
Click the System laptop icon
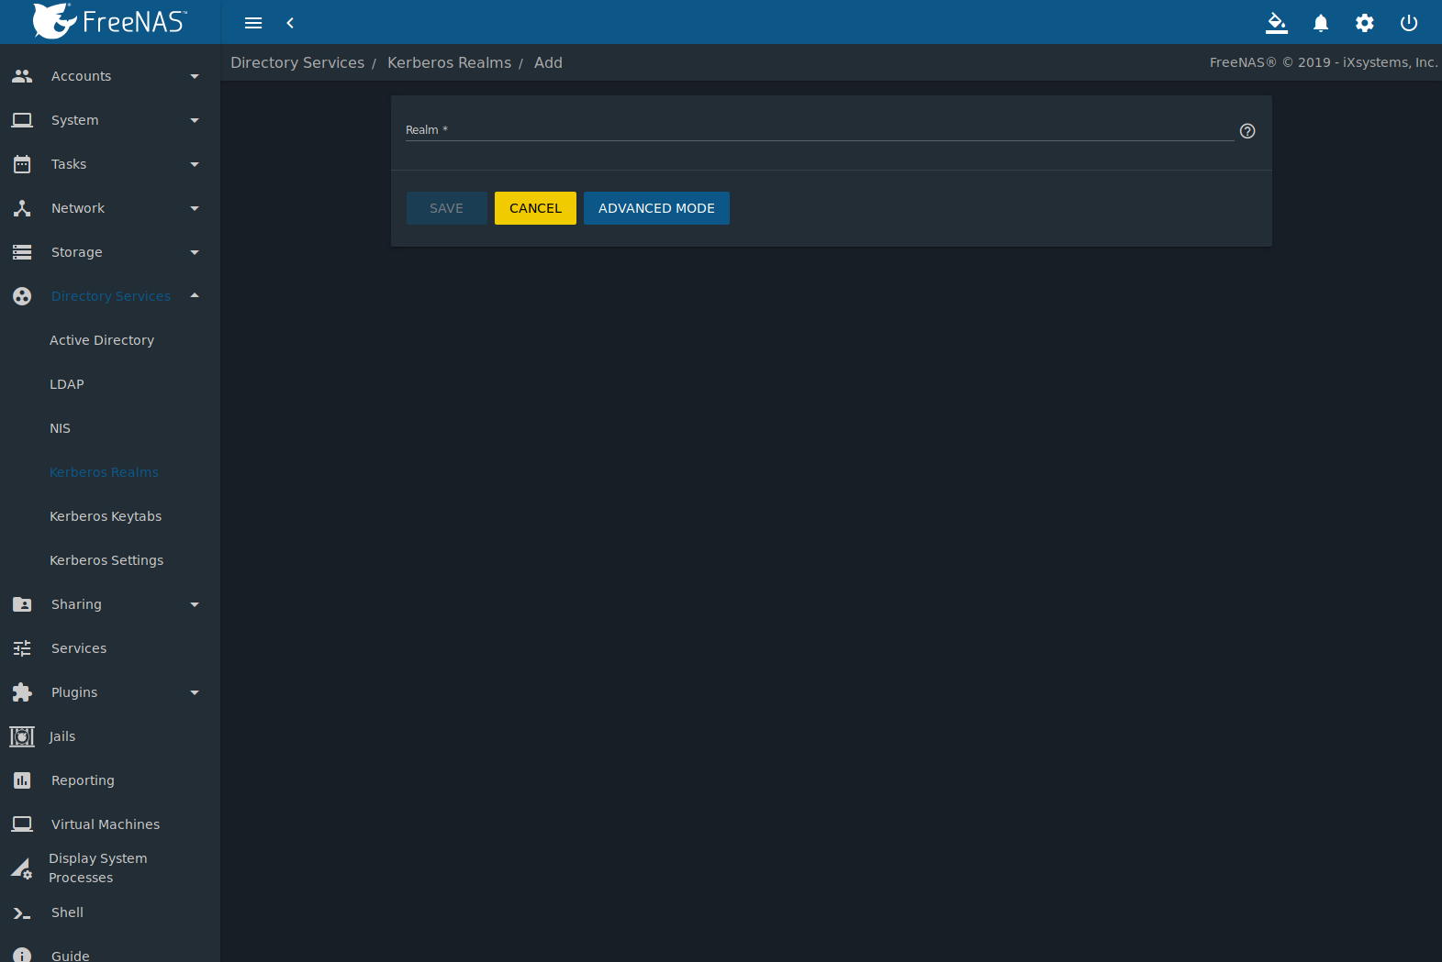tap(22, 120)
